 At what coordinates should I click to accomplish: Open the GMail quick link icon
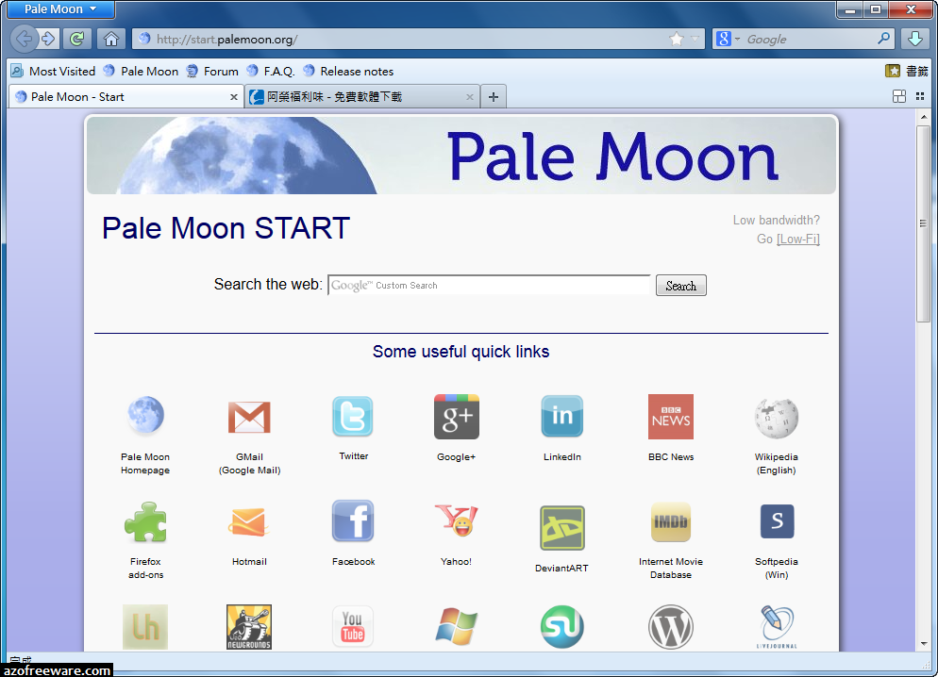249,417
